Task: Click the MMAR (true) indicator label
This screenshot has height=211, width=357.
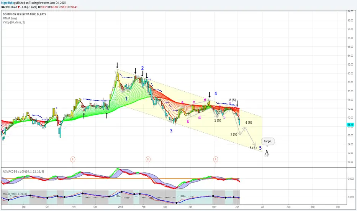Action: pyautogui.click(x=10, y=18)
